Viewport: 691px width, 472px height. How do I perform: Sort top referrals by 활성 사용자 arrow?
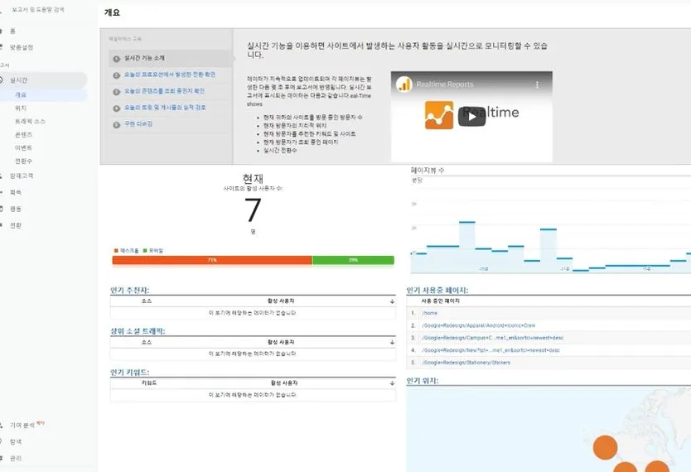[392, 301]
